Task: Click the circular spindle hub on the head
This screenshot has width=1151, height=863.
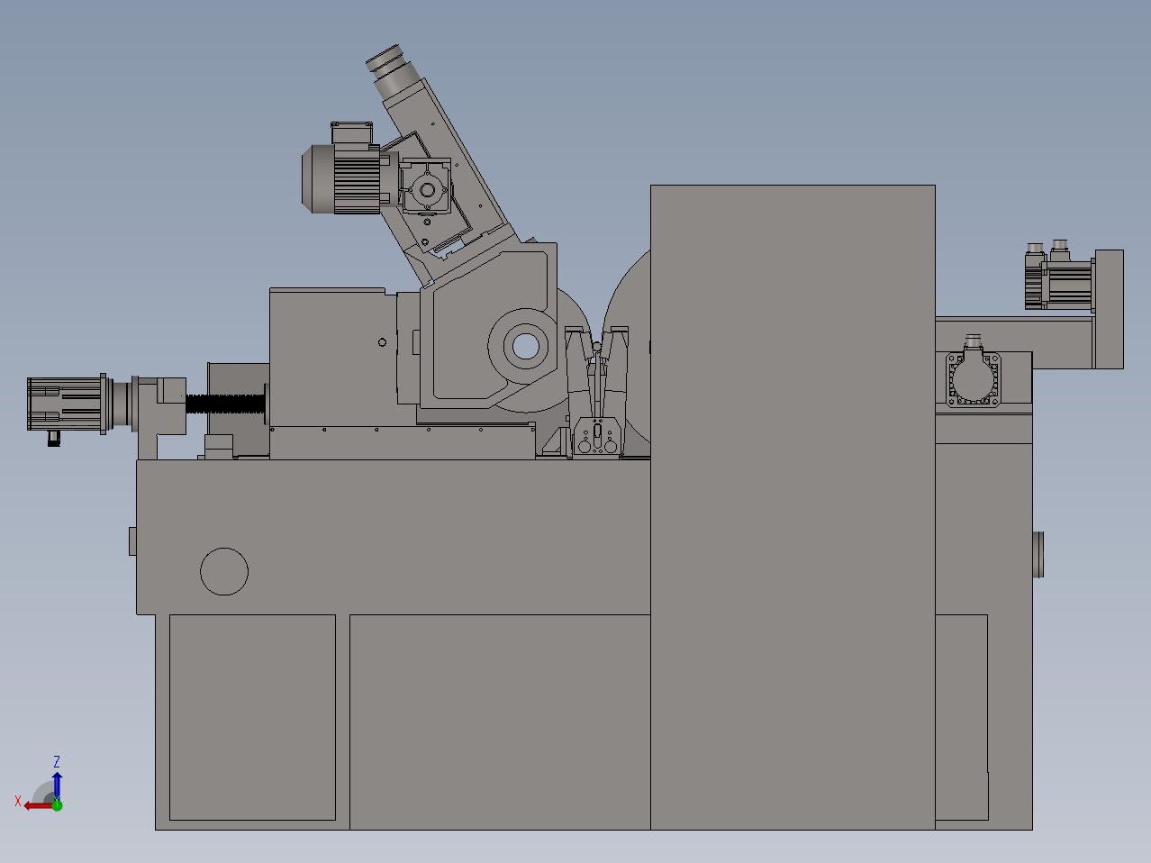Action: coord(524,344)
